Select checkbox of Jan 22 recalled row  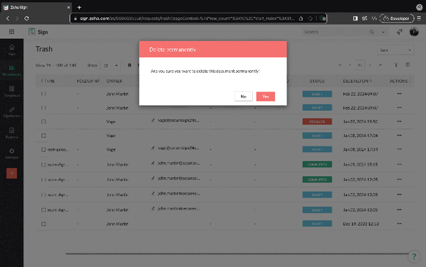click(x=44, y=121)
